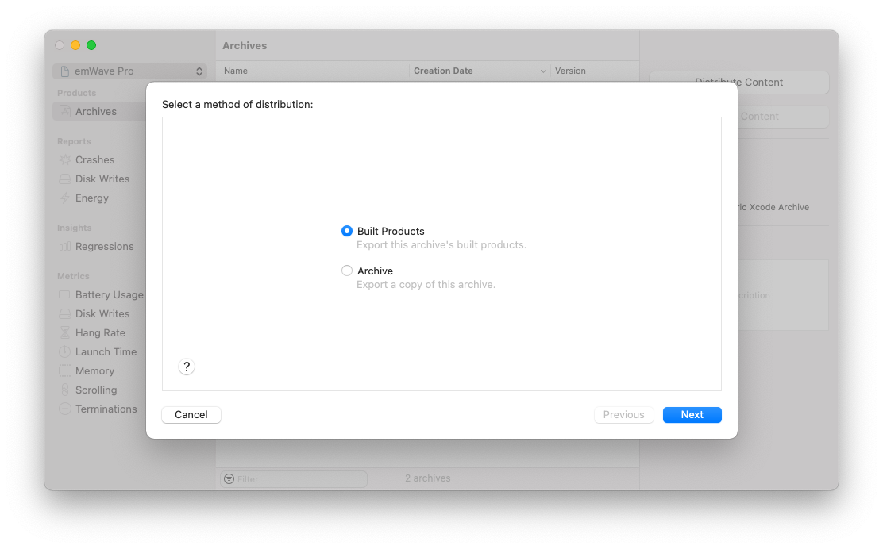Click the Cancel button
Screen dimensions: 883x549
coord(191,415)
